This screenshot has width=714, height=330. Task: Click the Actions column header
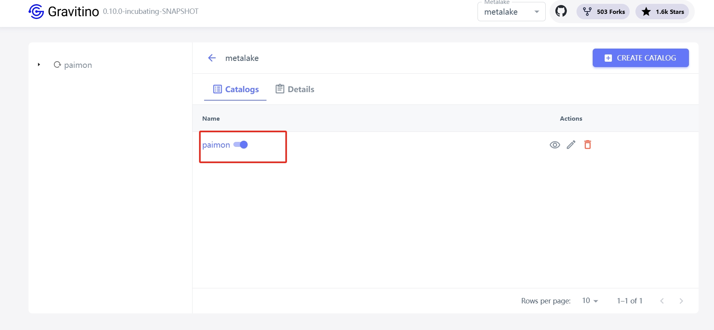tap(571, 118)
